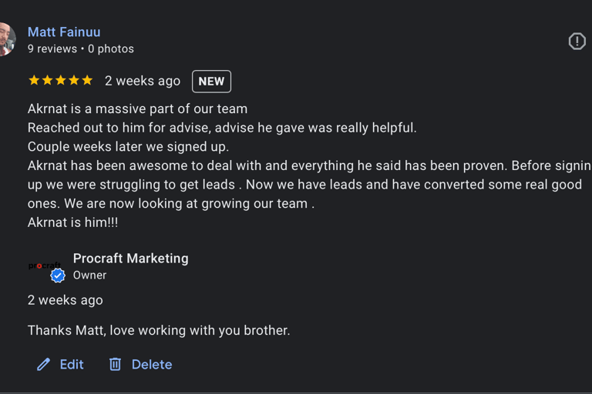The image size is (592, 394).
Task: Click the line 'Akrnat is a massive part'
Action: pyautogui.click(x=137, y=109)
